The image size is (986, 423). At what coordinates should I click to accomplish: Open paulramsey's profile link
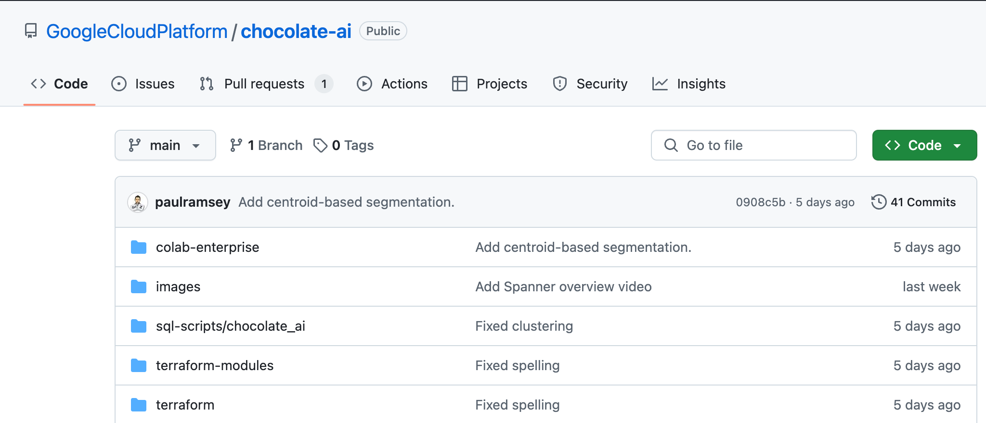click(x=193, y=202)
